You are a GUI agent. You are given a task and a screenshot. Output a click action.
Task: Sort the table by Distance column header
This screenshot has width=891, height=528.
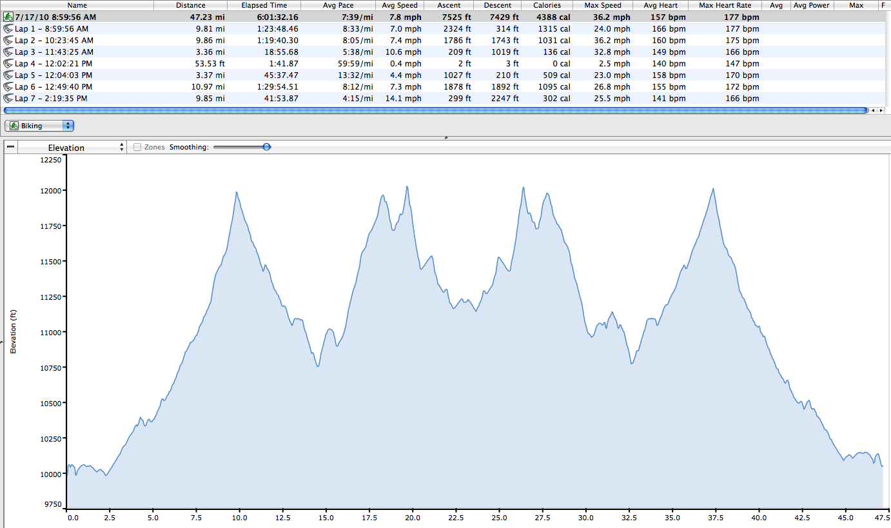coord(190,5)
